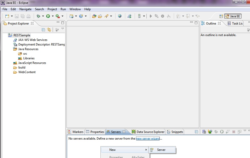Click the Open Type icon in the toolbar
250x158 pixels.
(94, 16)
